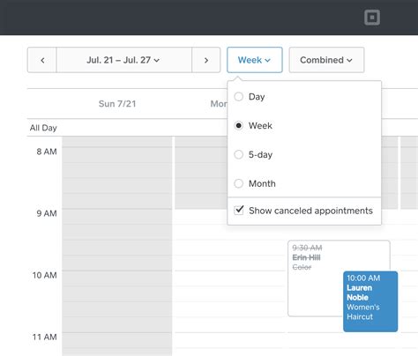Select the Week view radio option
The width and height of the screenshot is (418, 356).
click(x=239, y=125)
